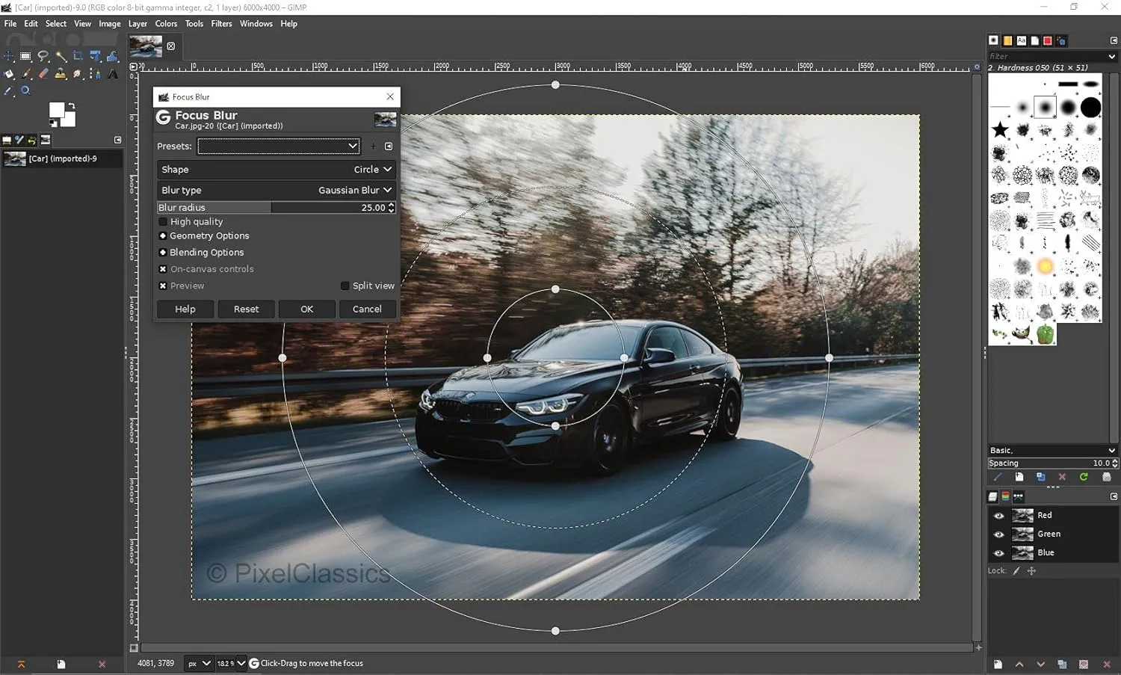Select the Move tool in the toolbox
1121x675 pixels.
click(8, 56)
